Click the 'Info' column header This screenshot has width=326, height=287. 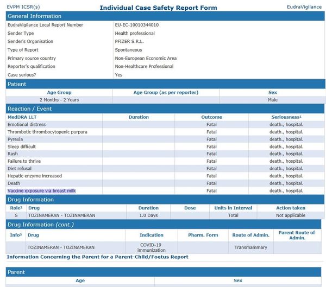coord(16,235)
